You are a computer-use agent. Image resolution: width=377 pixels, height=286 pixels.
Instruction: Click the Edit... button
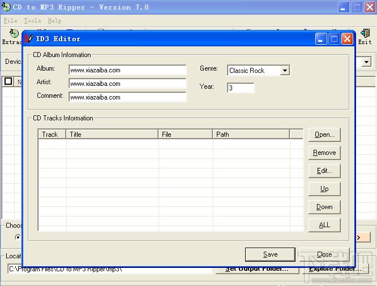point(324,171)
